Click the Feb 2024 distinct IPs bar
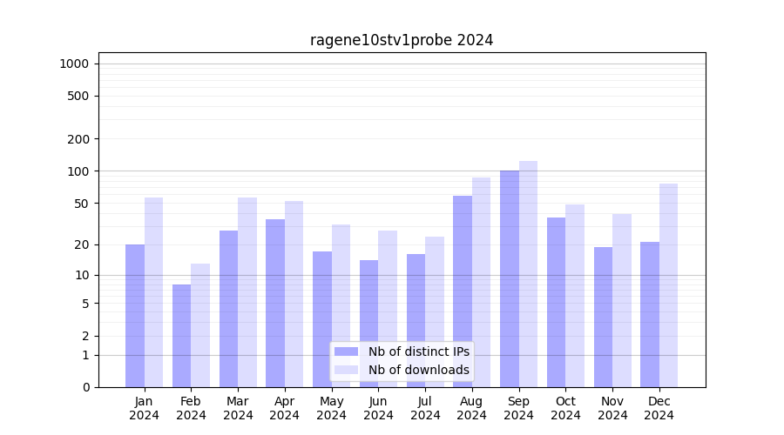The image size is (784, 435). pos(181,336)
